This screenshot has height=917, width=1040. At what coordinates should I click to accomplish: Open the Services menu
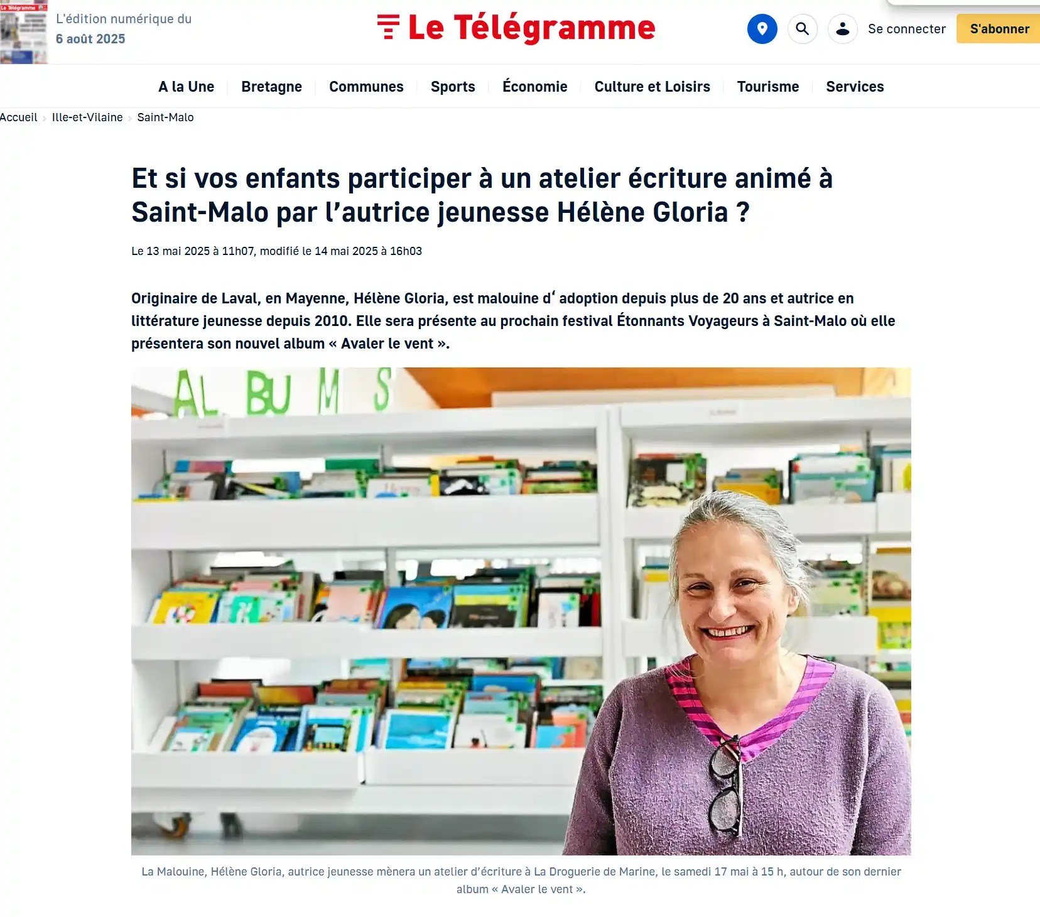(855, 87)
